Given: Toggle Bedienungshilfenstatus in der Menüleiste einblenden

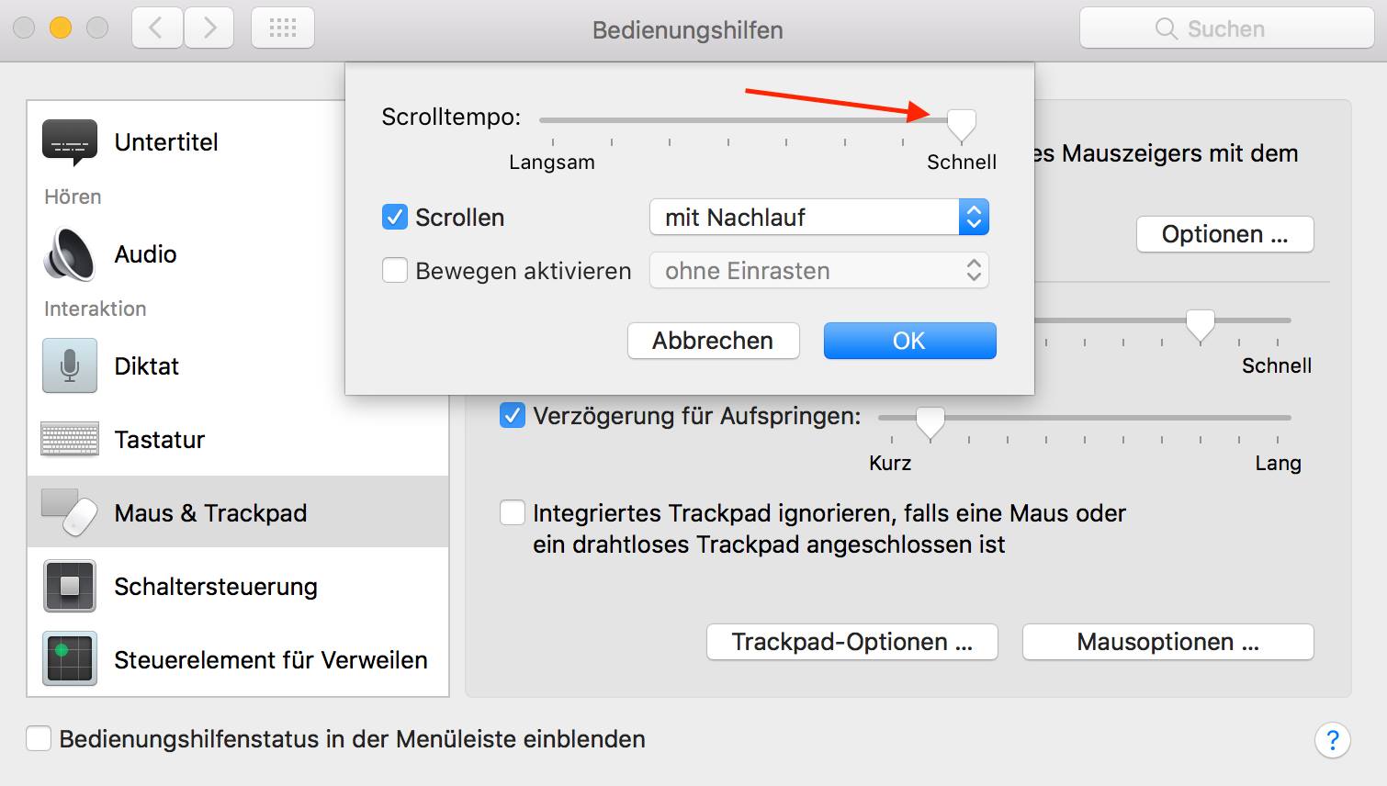Looking at the screenshot, I should (39, 739).
